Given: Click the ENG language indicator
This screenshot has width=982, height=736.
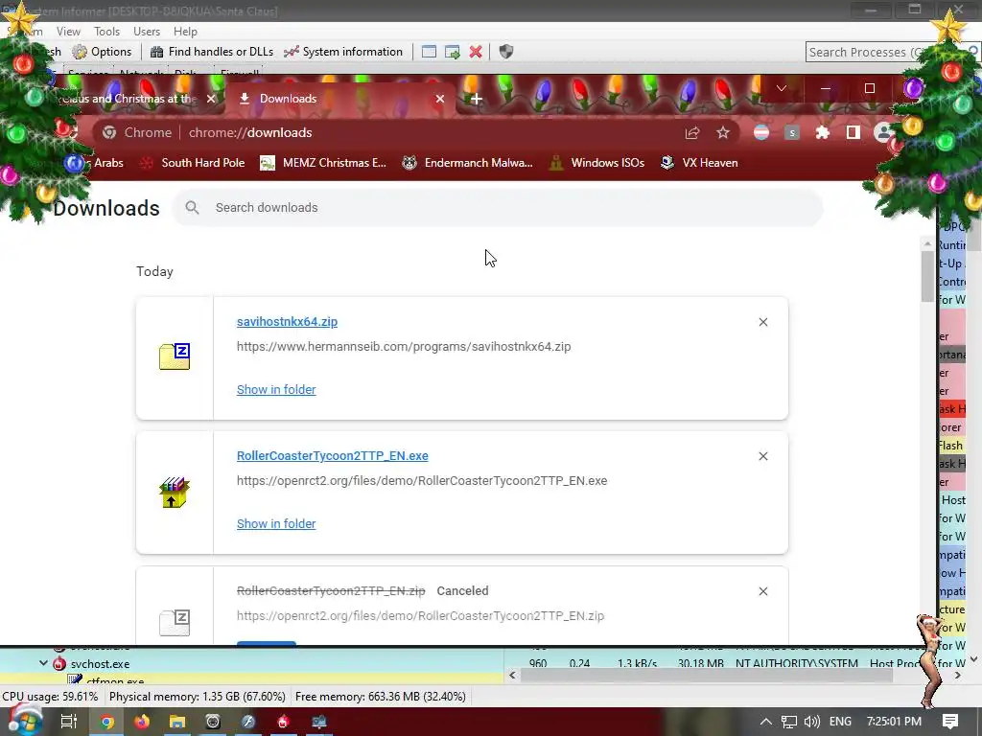Looking at the screenshot, I should (x=840, y=722).
